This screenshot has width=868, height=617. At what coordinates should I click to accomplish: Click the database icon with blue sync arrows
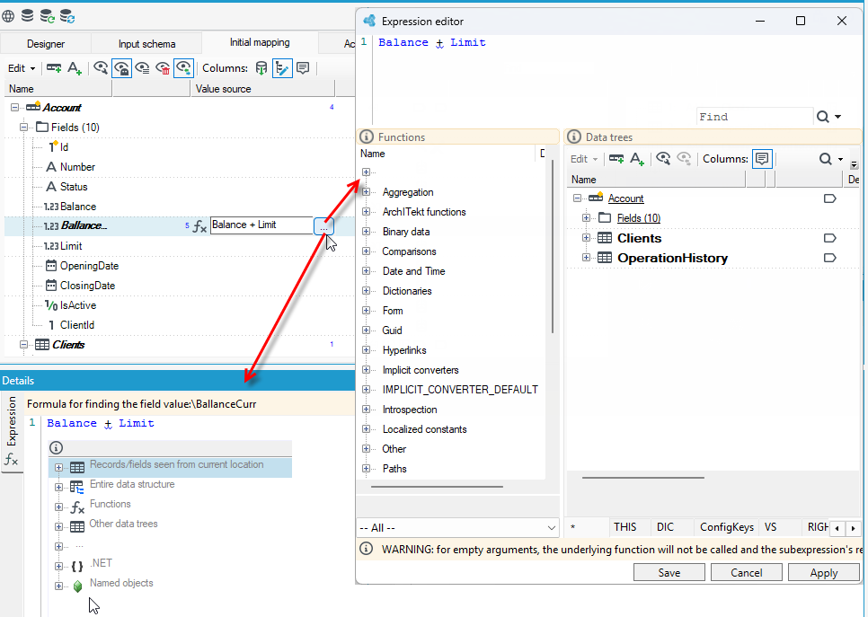pyautogui.click(x=67, y=16)
